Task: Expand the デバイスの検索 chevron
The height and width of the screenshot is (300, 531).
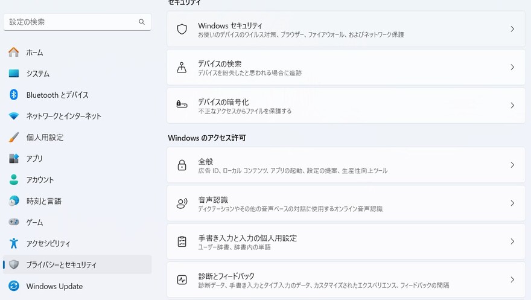Action: (x=512, y=68)
